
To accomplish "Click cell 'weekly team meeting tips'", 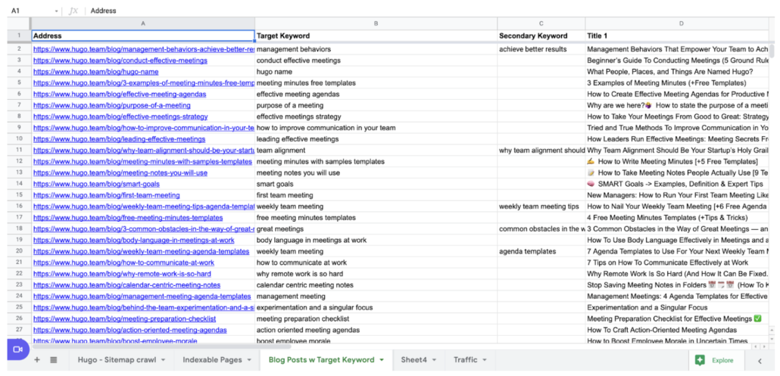I will click(541, 206).
